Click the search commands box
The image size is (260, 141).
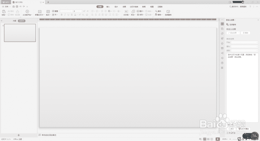pos(238,7)
